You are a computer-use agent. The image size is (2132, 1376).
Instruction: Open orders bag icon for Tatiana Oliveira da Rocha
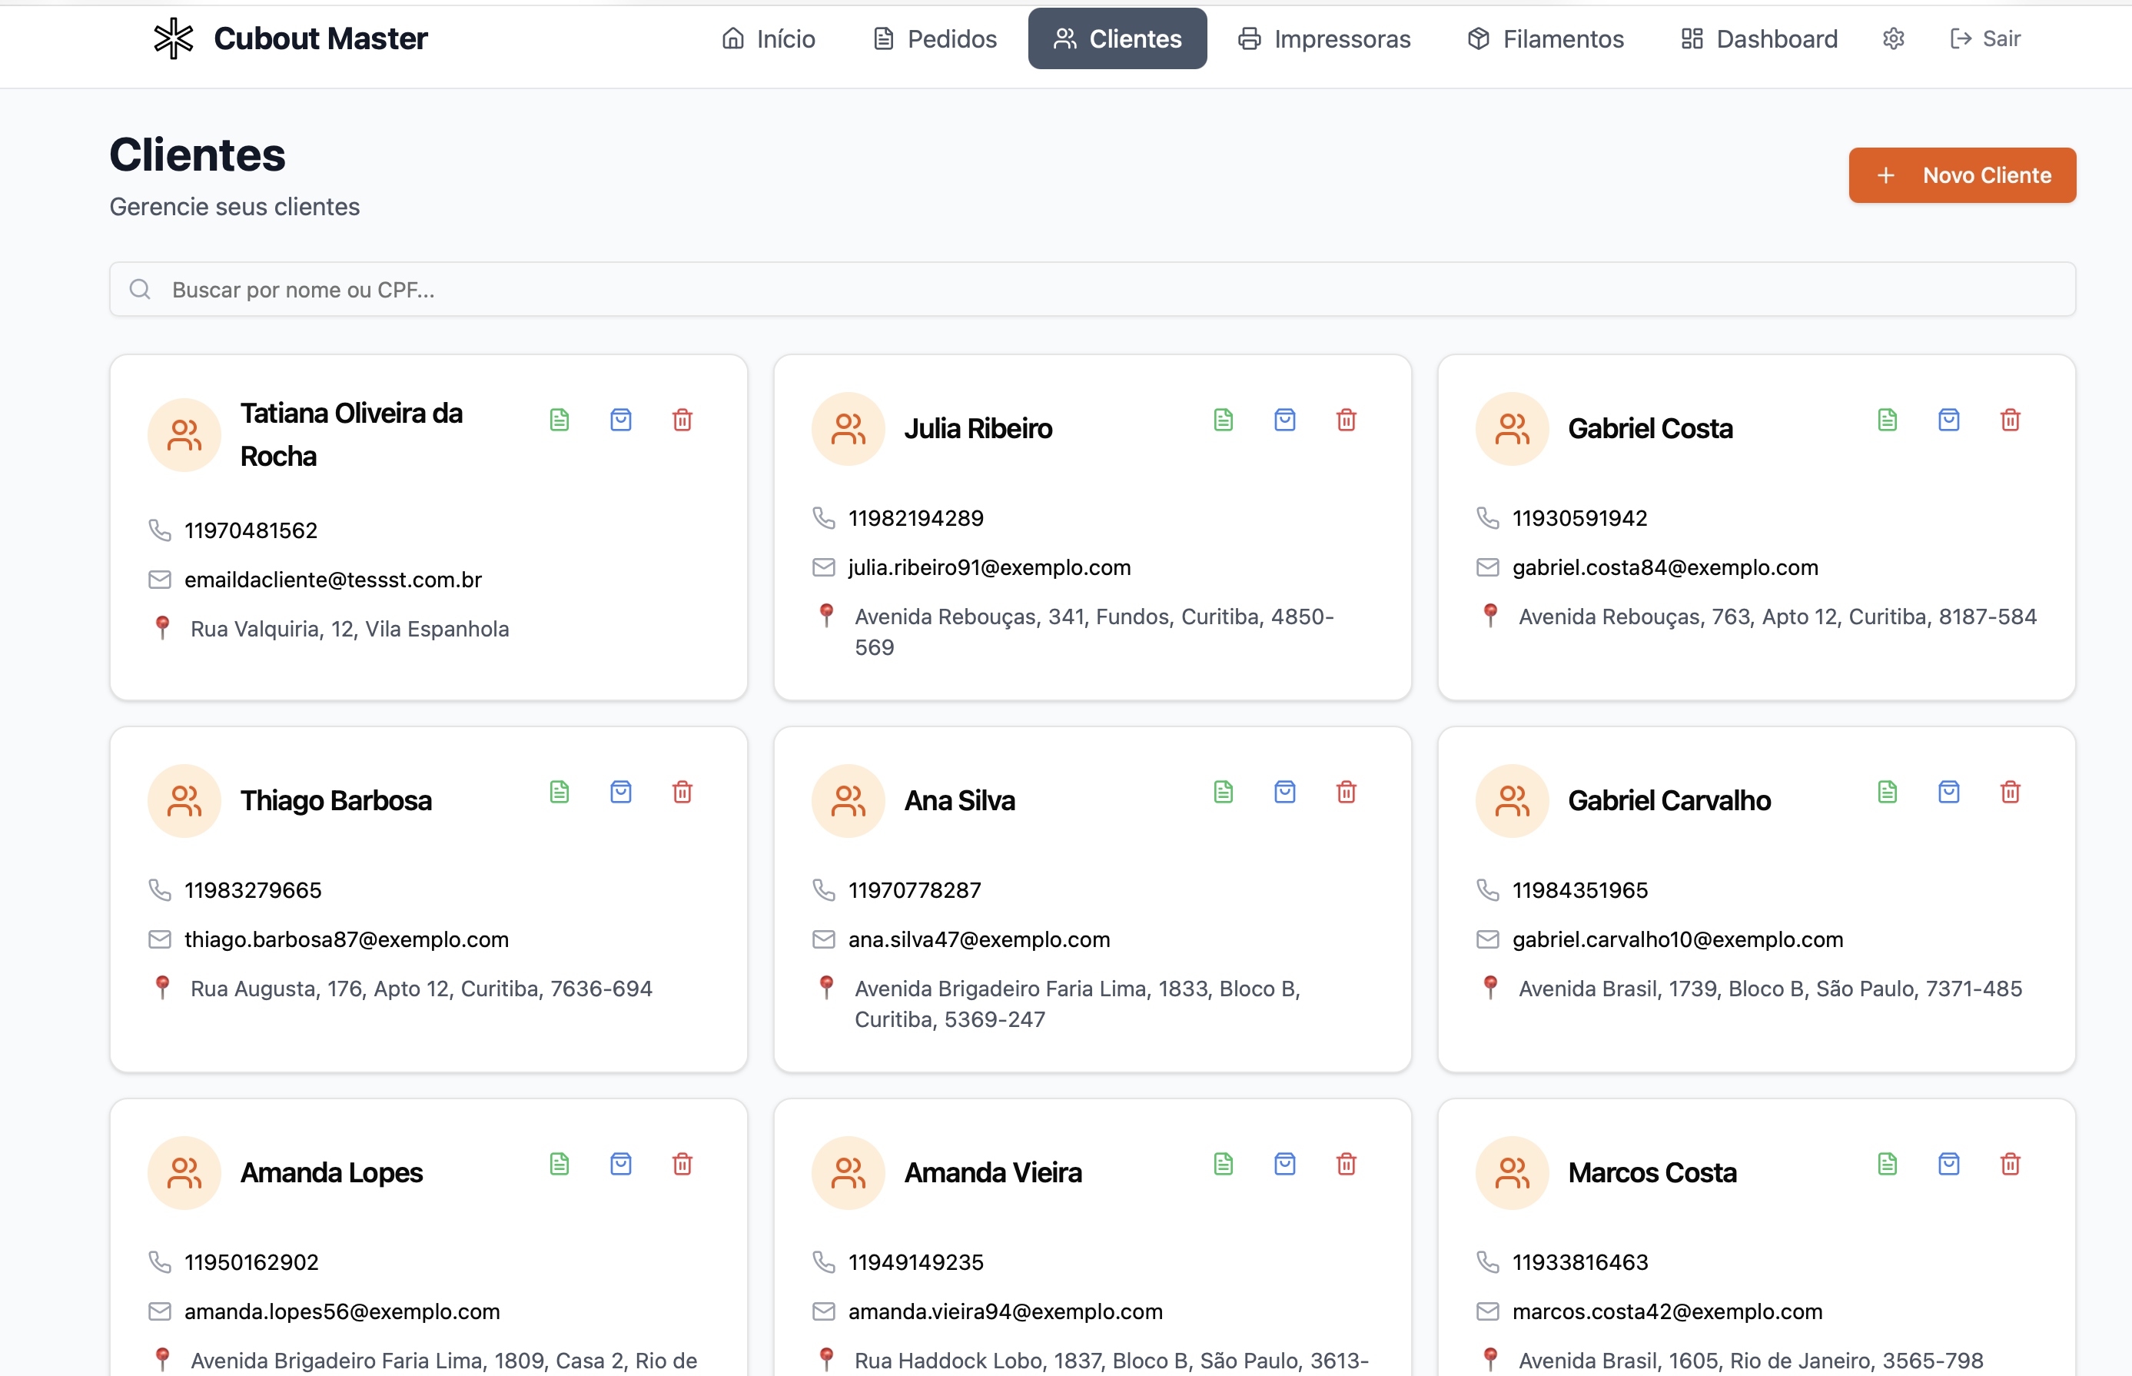(621, 419)
